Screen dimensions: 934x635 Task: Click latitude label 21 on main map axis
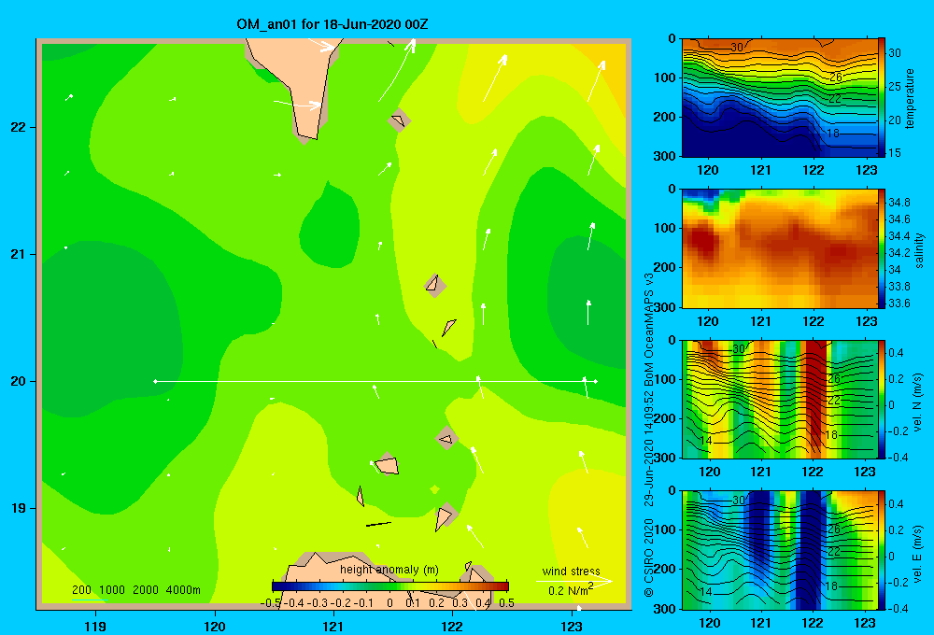[19, 254]
